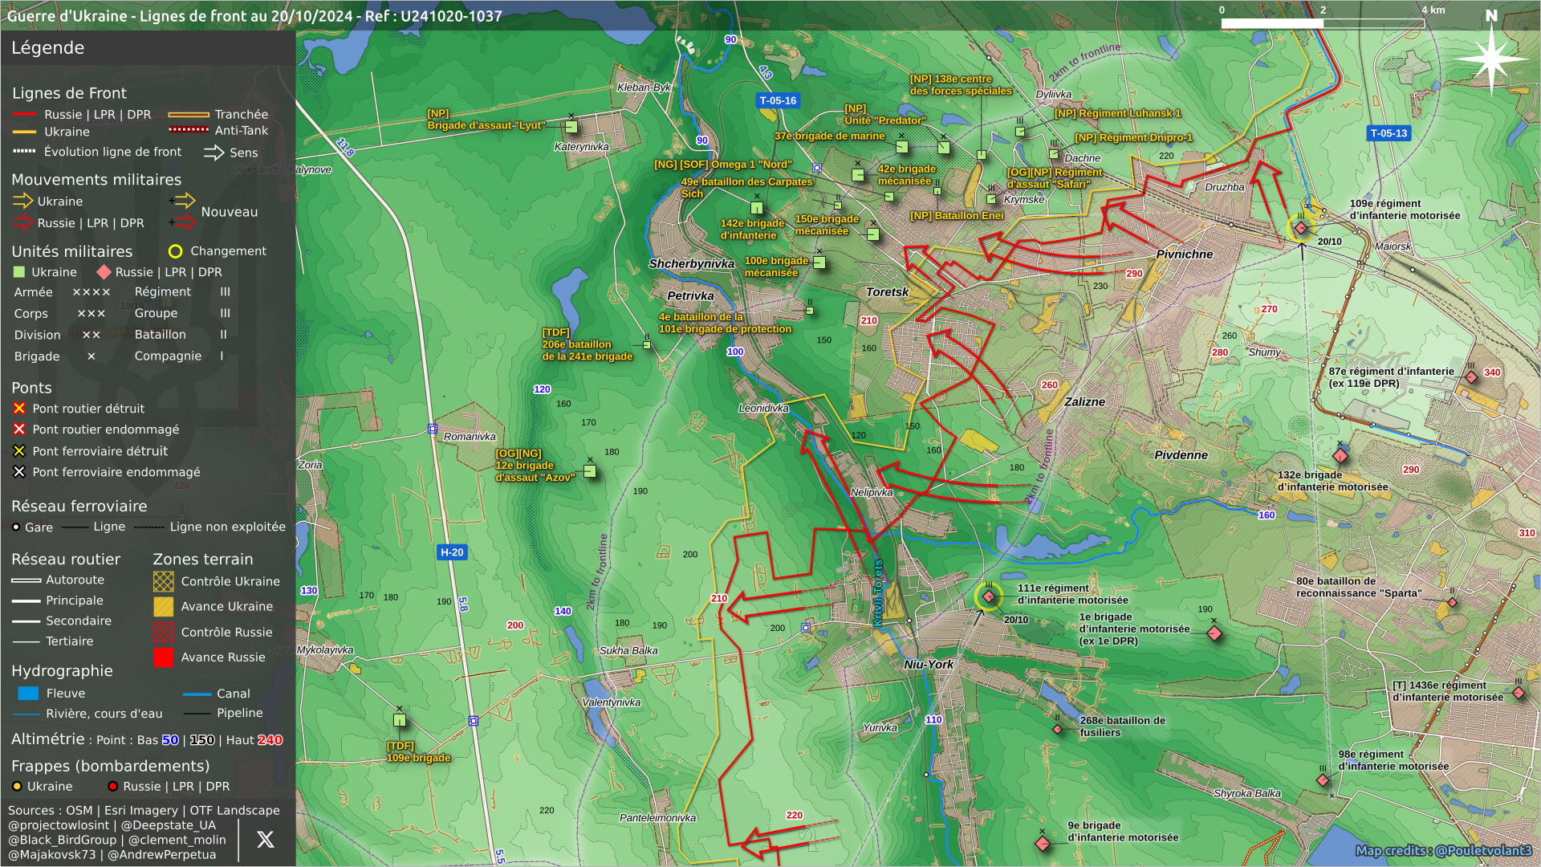The height and width of the screenshot is (867, 1541).
Task: Click the T-05-13 road shield
Action: pyautogui.click(x=1389, y=133)
